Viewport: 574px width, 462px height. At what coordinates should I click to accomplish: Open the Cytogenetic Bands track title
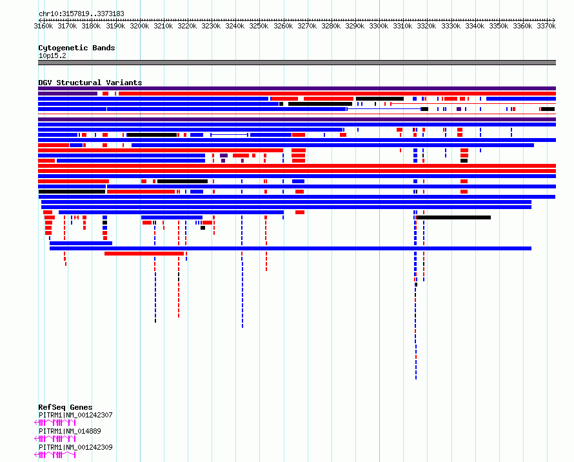(x=77, y=48)
